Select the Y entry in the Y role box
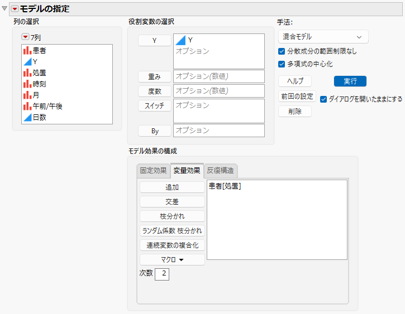This screenshot has height=314, width=405. click(x=190, y=40)
